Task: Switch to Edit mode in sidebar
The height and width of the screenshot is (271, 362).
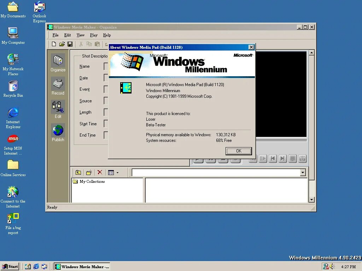Action: click(x=58, y=109)
